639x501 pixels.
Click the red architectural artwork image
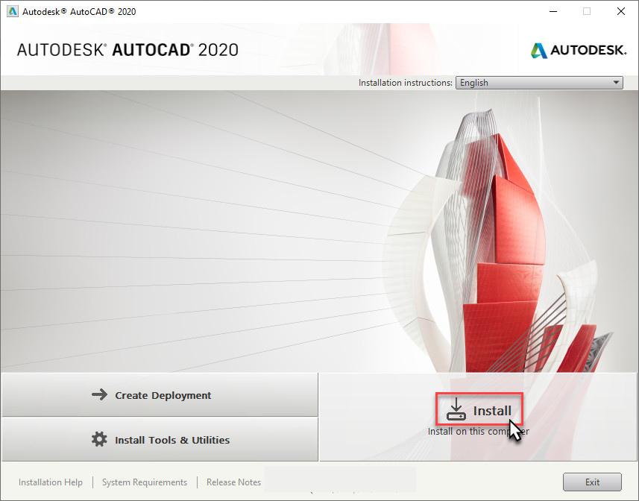click(x=500, y=224)
